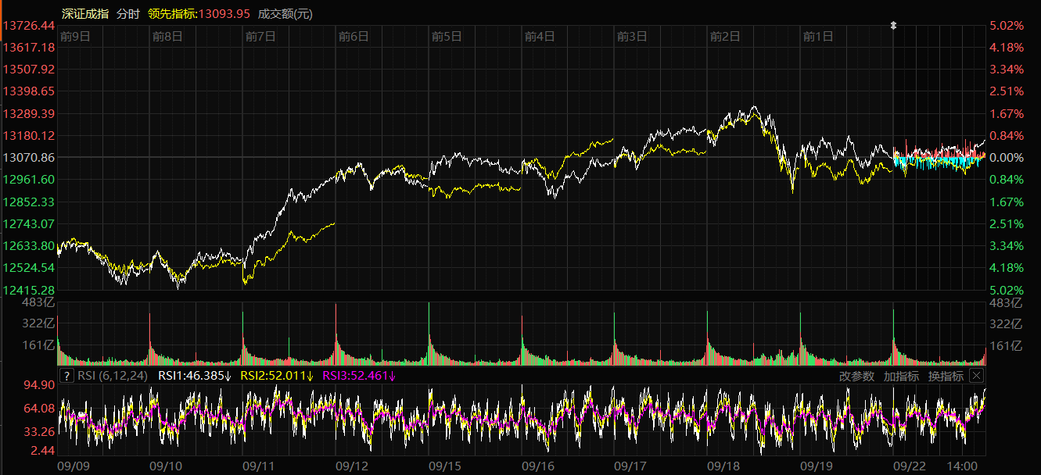Click the 13070.86 baseline price label

pyautogui.click(x=28, y=158)
